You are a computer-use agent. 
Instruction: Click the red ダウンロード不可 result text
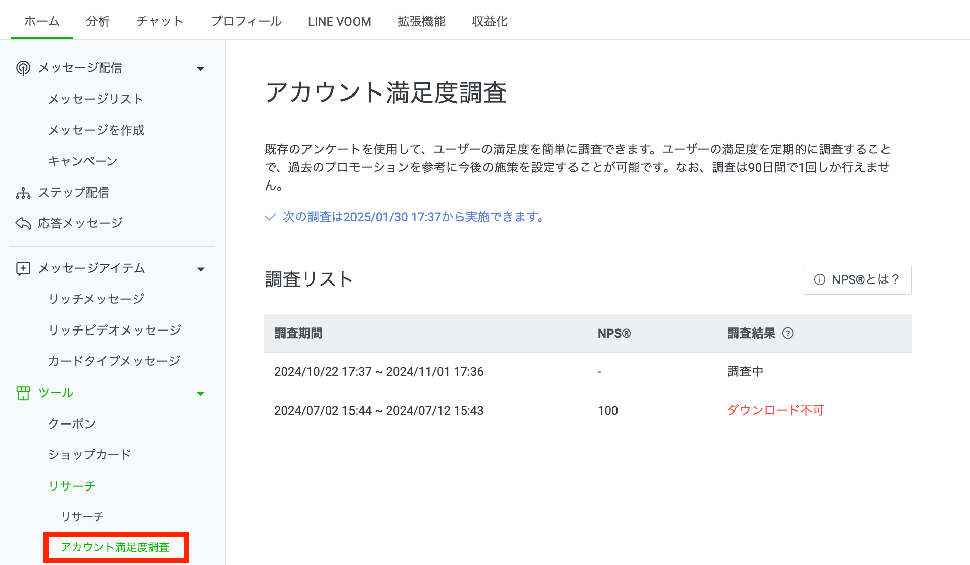point(775,410)
